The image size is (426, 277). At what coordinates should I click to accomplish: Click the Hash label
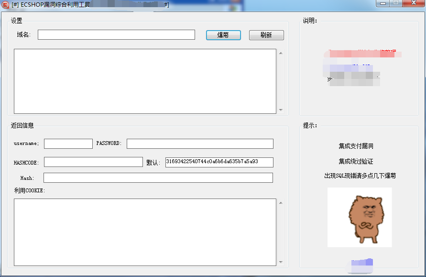click(x=27, y=178)
